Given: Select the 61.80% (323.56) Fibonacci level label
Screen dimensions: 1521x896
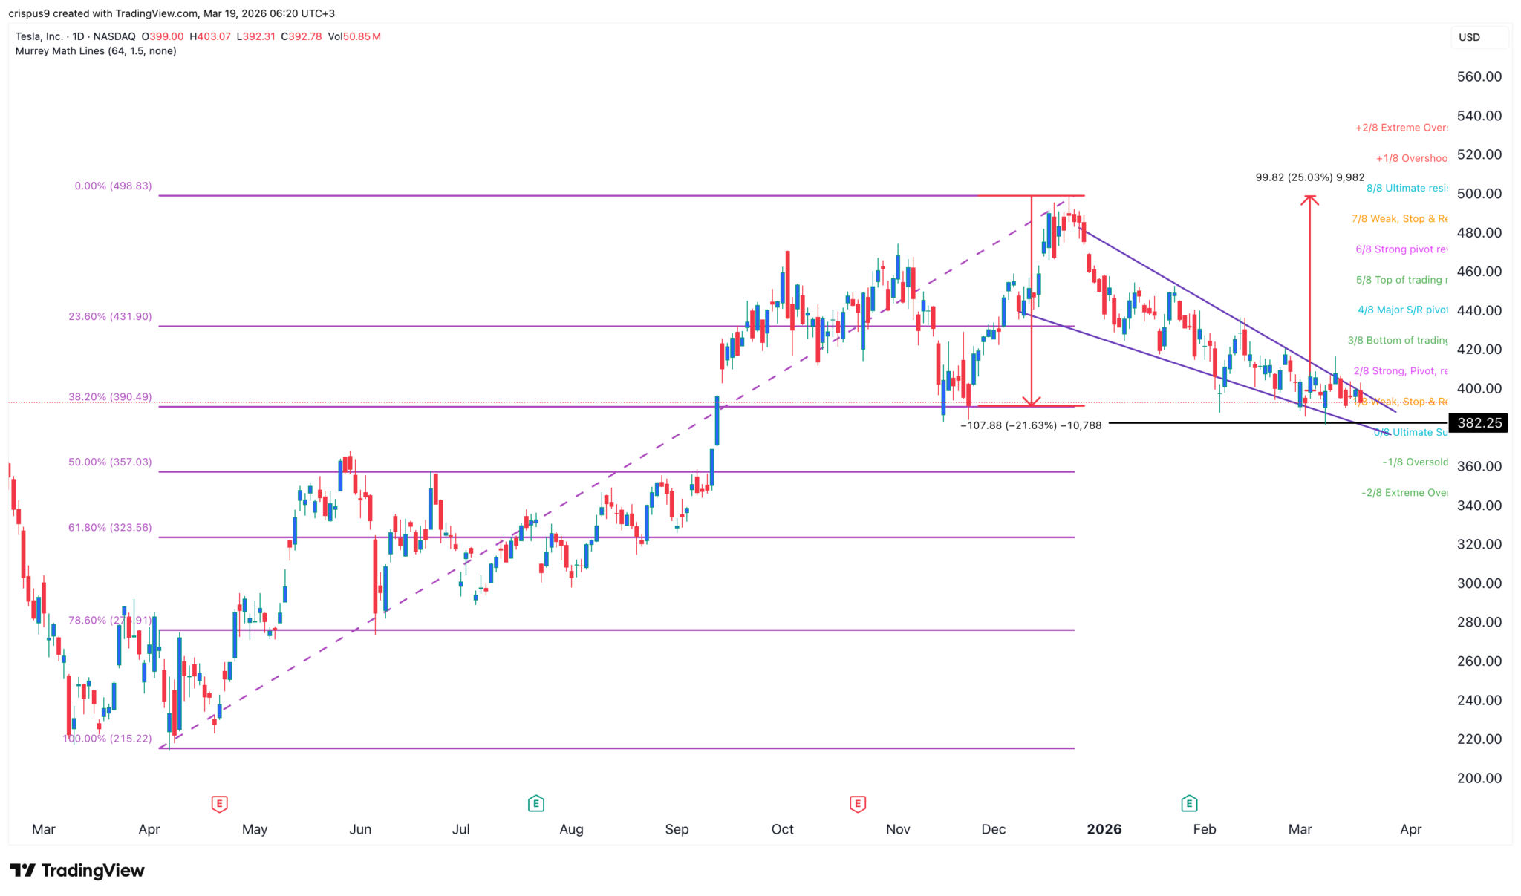Looking at the screenshot, I should pyautogui.click(x=110, y=528).
